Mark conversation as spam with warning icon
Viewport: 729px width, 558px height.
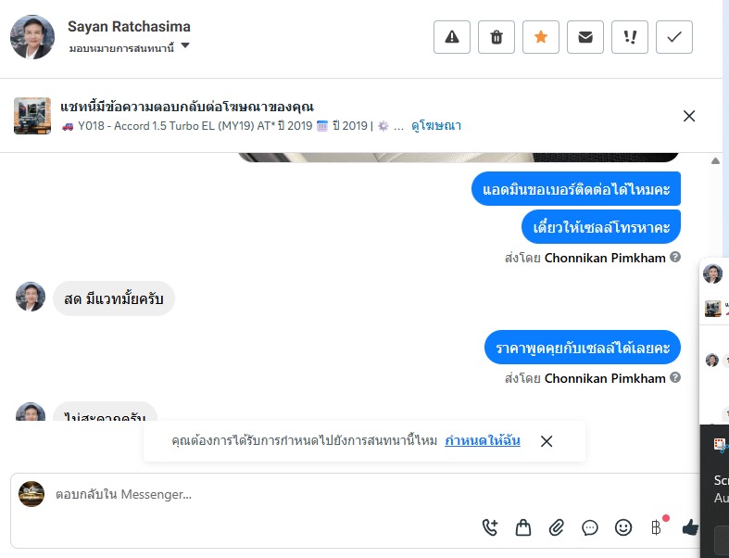click(x=452, y=37)
